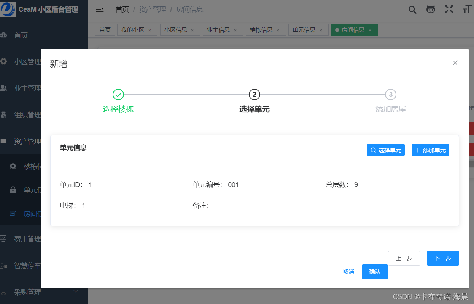Close the 小区信息 tab

(192, 30)
